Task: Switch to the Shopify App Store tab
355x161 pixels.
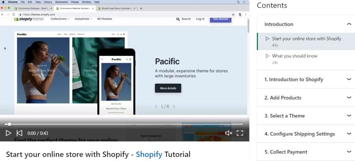Action: [116, 8]
